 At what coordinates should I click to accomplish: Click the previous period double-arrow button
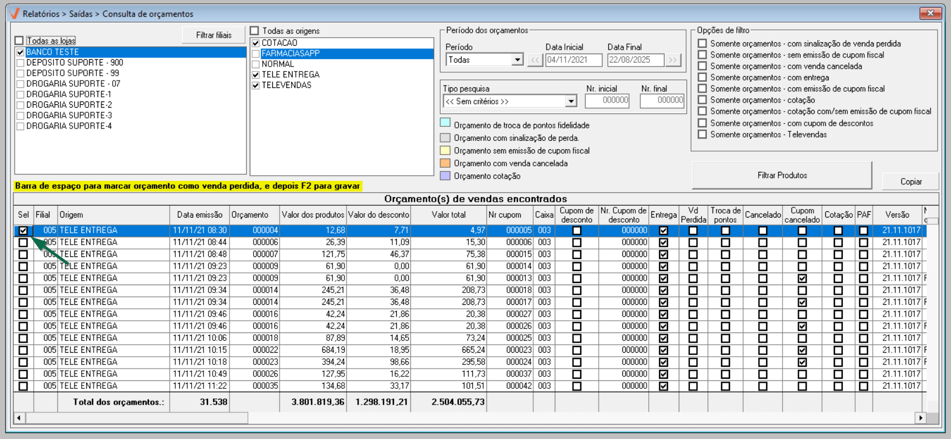click(534, 60)
